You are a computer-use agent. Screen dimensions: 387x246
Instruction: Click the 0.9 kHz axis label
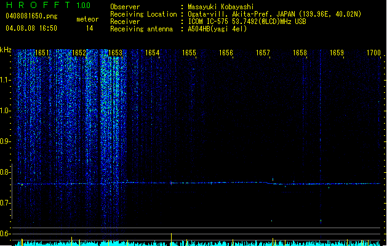(x=4, y=141)
